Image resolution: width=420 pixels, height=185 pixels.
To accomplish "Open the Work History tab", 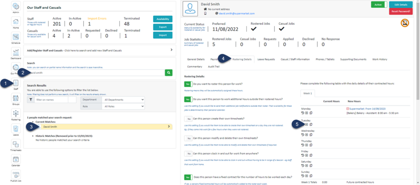I will 379,59.
